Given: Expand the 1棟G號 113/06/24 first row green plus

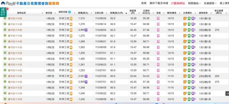Looking at the screenshot, I should pos(5,18).
